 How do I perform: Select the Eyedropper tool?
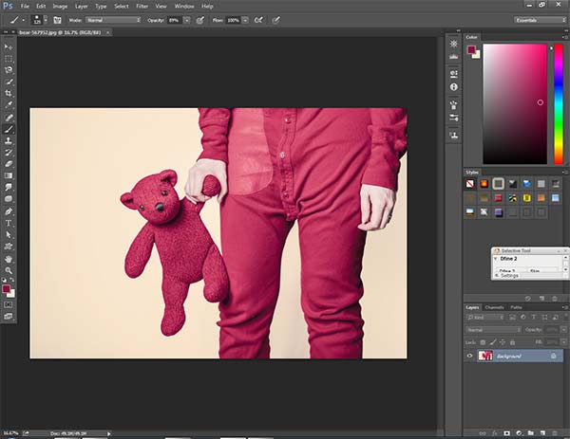[9, 105]
